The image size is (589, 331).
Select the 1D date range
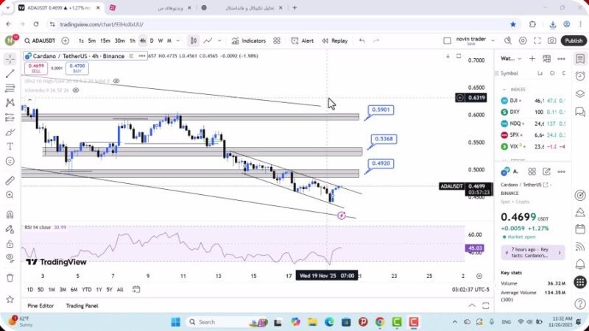click(30, 289)
